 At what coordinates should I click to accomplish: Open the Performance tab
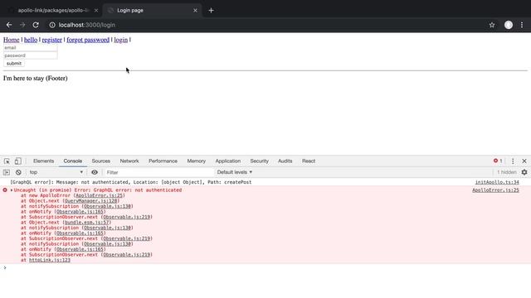pyautogui.click(x=163, y=161)
